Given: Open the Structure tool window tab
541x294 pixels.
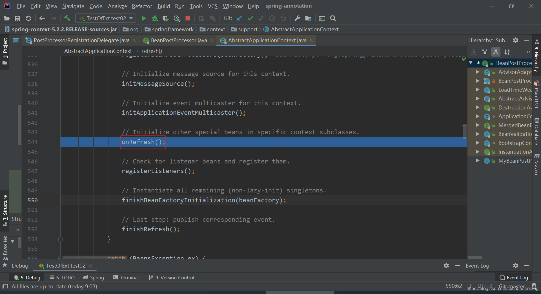Looking at the screenshot, I should 5,210.
